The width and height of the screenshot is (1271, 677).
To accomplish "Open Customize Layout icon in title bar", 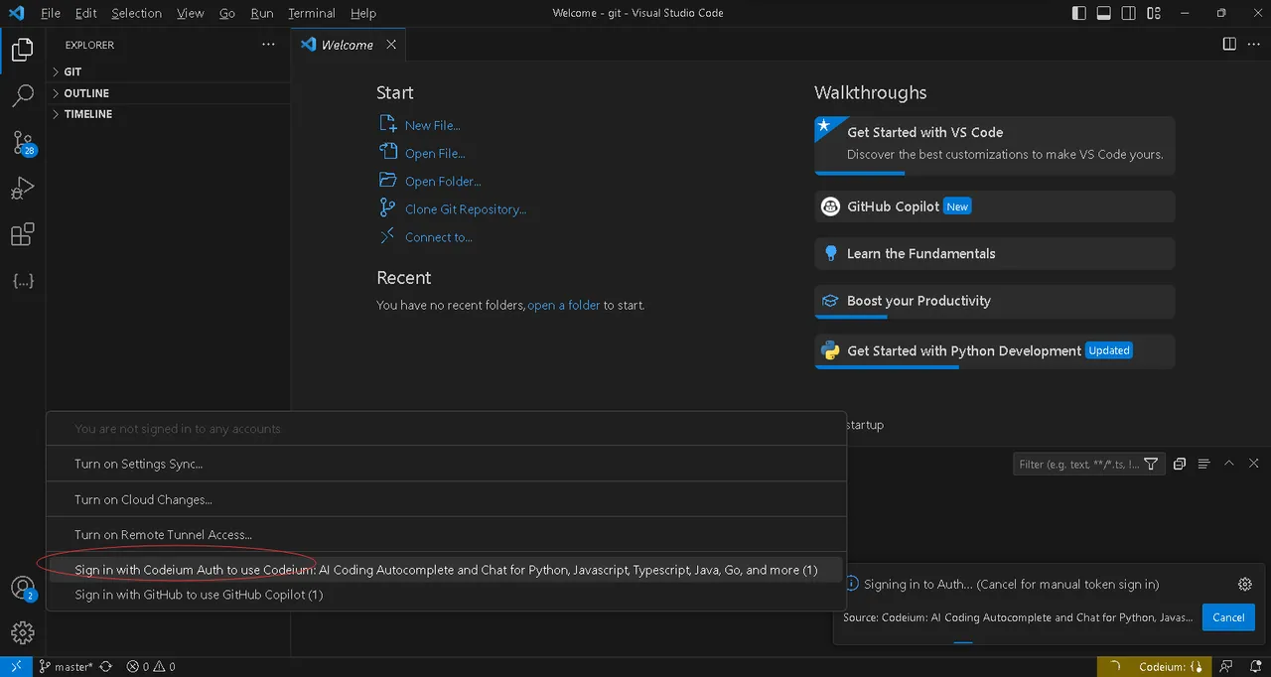I will pyautogui.click(x=1154, y=13).
